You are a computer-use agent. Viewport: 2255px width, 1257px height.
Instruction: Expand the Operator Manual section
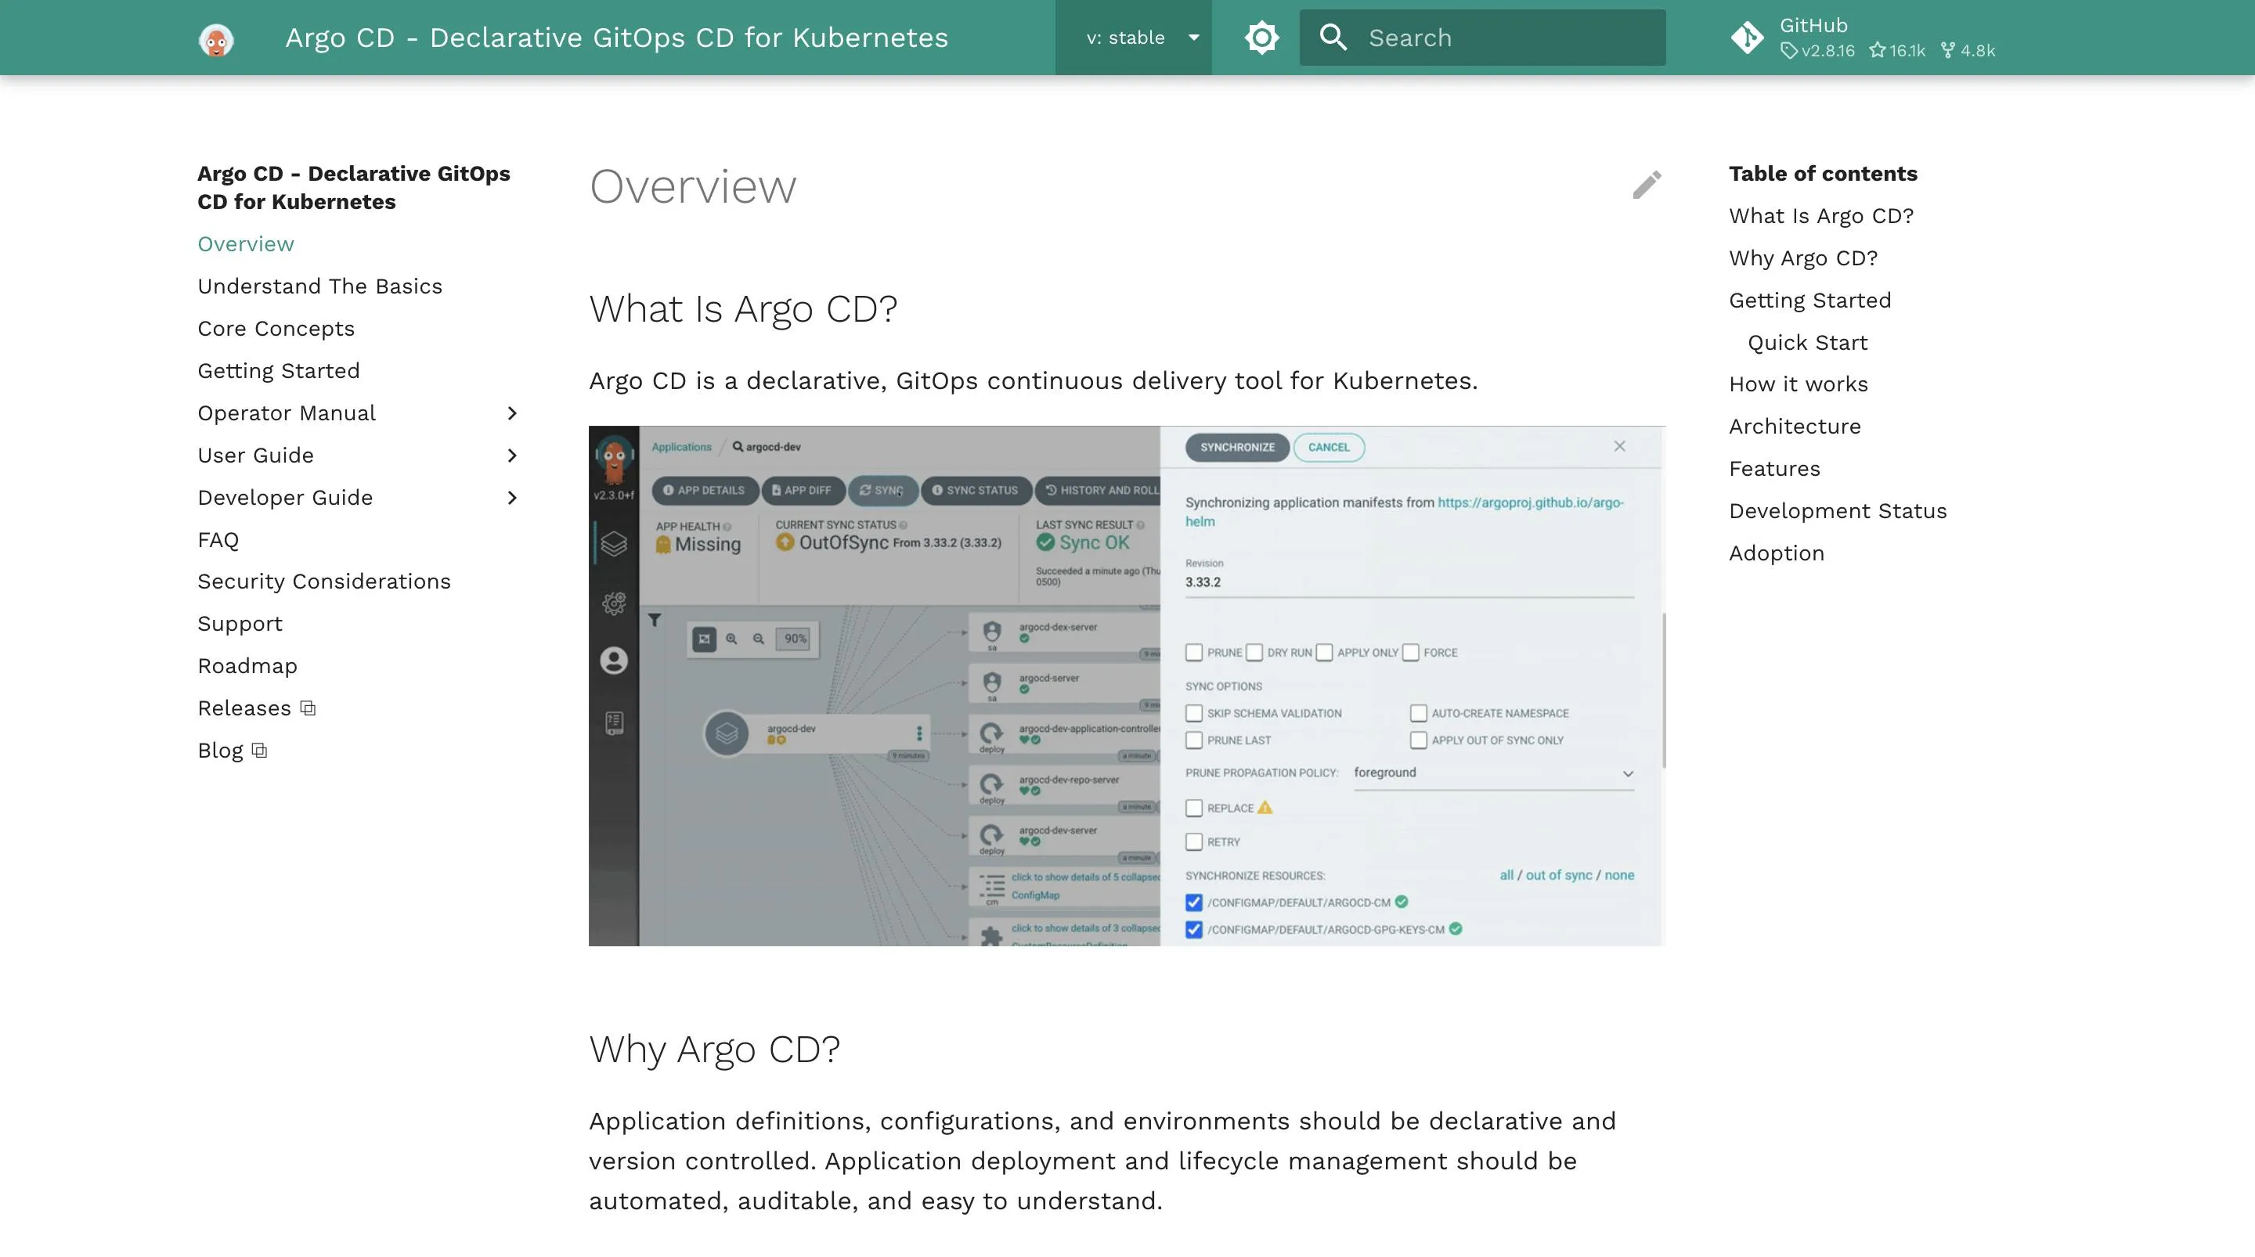pos(512,413)
